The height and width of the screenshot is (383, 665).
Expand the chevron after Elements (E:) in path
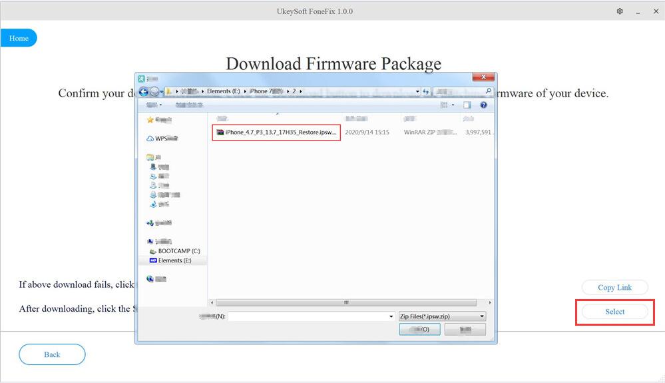point(245,91)
